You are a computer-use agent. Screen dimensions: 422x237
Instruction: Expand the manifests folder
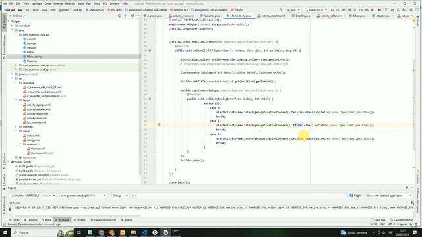click(x=12, y=26)
